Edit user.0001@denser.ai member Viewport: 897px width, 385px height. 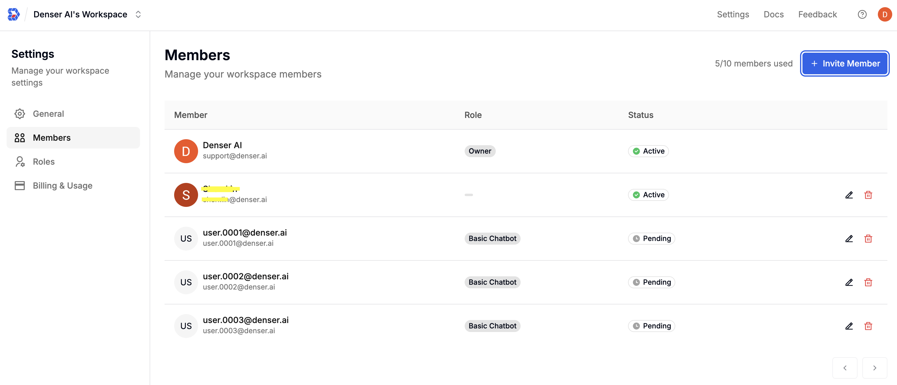pos(849,239)
